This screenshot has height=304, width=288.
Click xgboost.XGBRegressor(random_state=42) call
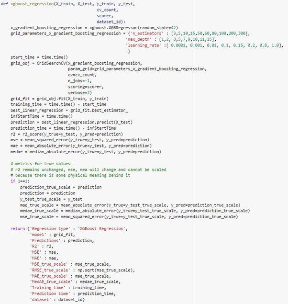[x=133, y=28]
